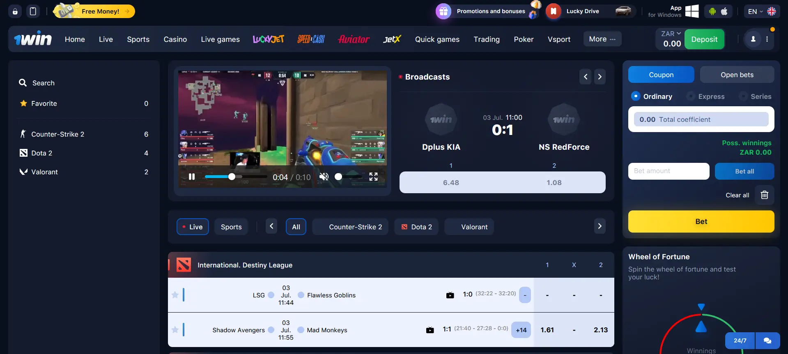The height and width of the screenshot is (354, 788).
Task: Open the LuckyJet game logo
Action: (268, 39)
